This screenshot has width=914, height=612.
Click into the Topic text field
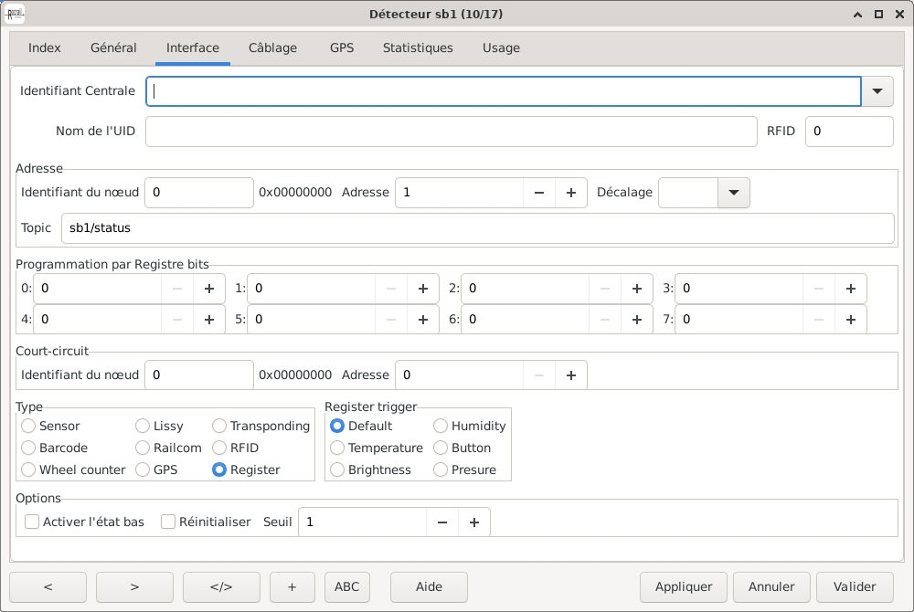tap(476, 228)
